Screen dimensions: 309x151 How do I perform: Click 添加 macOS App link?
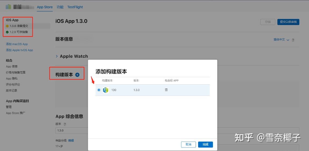17,44
